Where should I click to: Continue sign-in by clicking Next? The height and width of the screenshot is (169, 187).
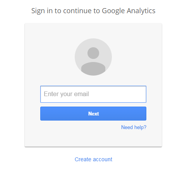93,114
